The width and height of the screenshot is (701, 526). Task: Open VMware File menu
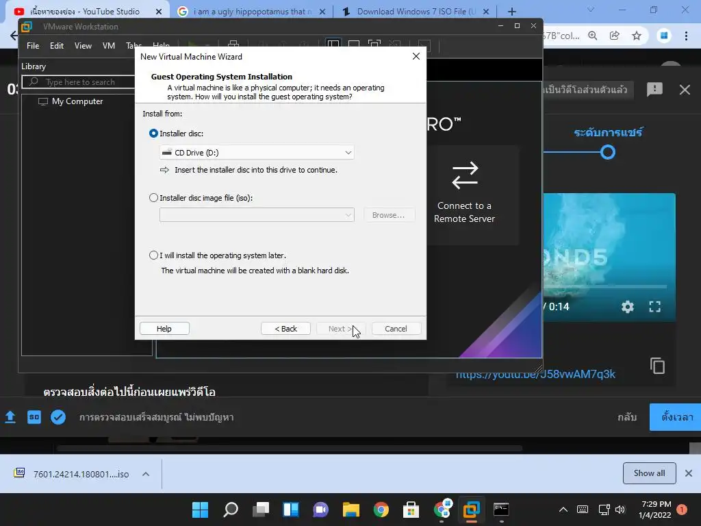(x=33, y=46)
